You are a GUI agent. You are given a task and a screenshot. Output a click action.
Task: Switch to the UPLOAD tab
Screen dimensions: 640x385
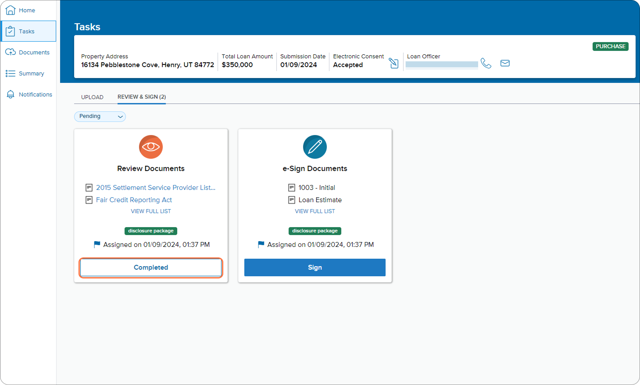point(92,97)
